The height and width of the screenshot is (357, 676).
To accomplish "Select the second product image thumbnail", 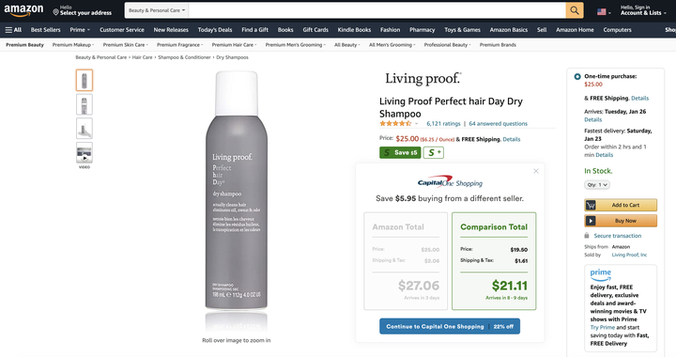I will [84, 105].
